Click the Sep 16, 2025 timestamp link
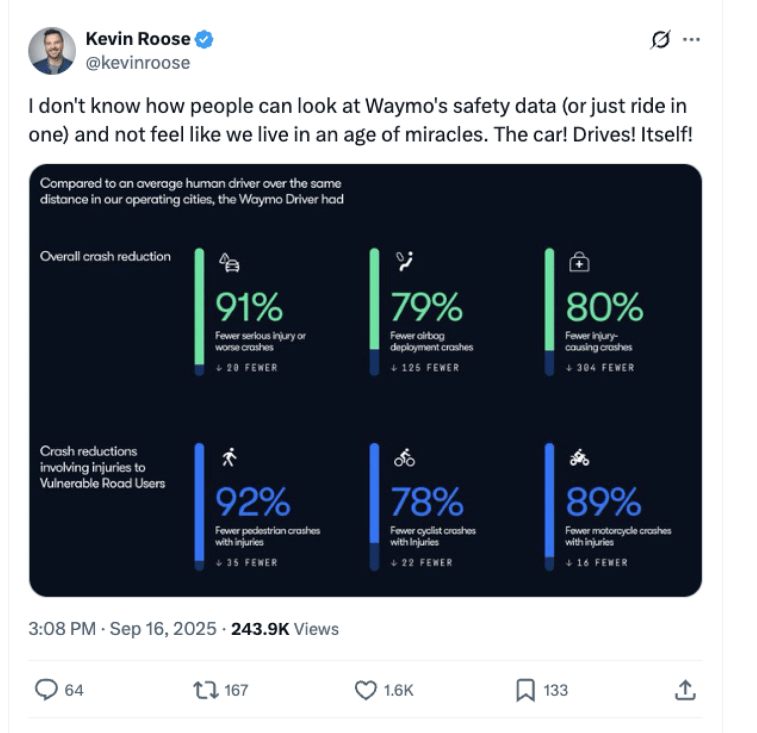 click(163, 629)
